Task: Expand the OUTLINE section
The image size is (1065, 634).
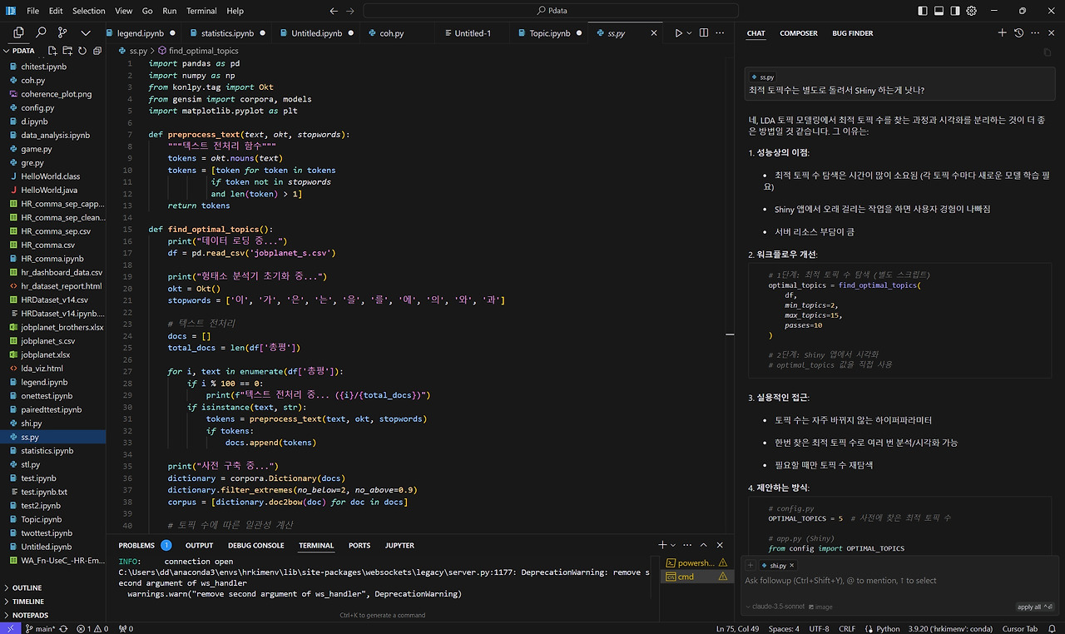Action: (x=27, y=587)
